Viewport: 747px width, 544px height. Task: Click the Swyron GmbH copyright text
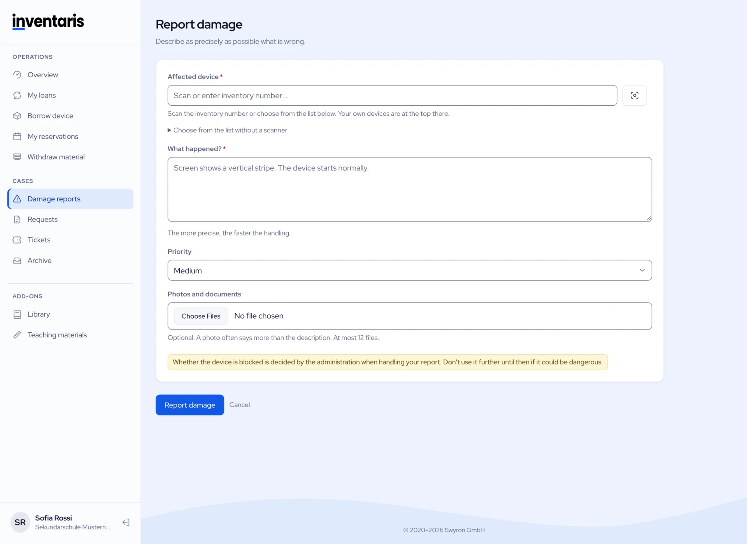pos(444,530)
